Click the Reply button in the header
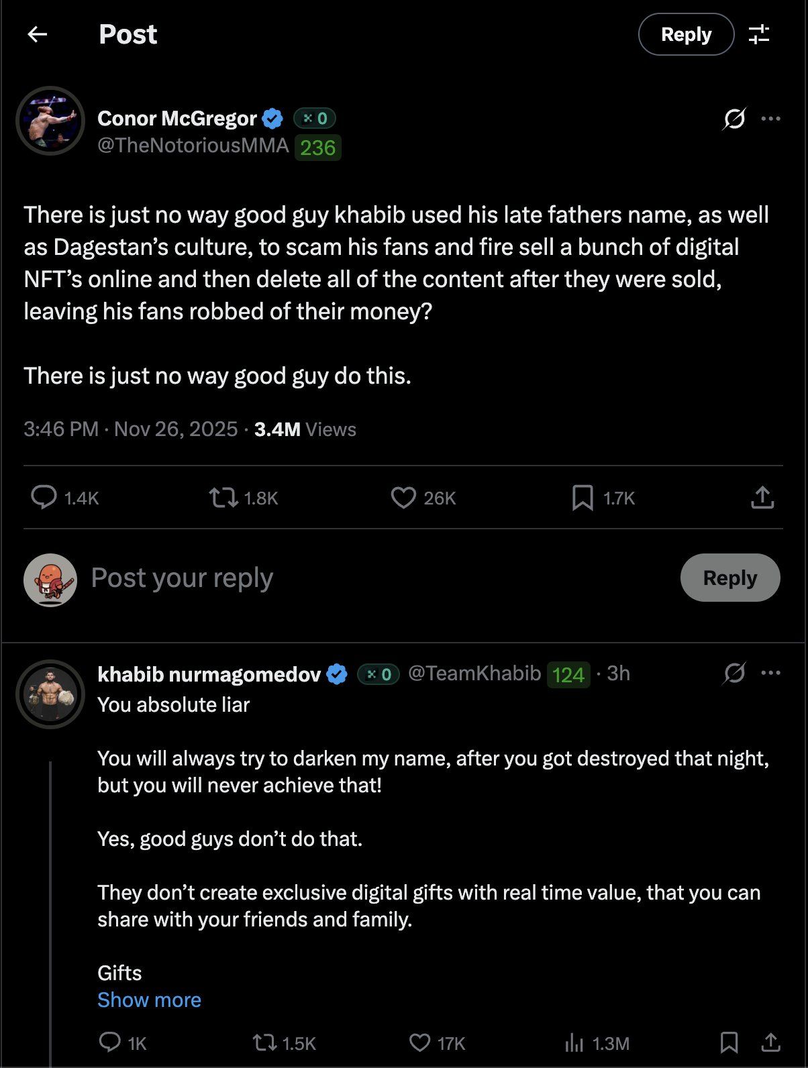Image resolution: width=808 pixels, height=1068 pixels. tap(685, 34)
